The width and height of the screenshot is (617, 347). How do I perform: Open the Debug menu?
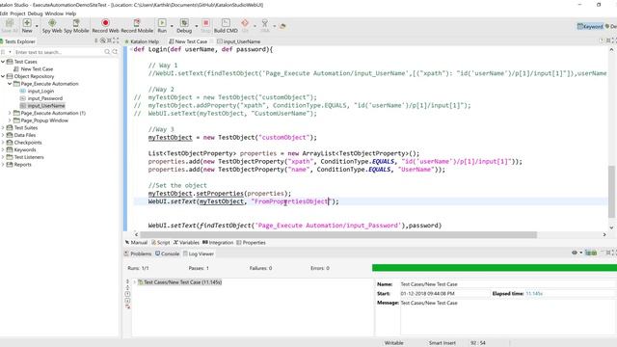click(35, 13)
